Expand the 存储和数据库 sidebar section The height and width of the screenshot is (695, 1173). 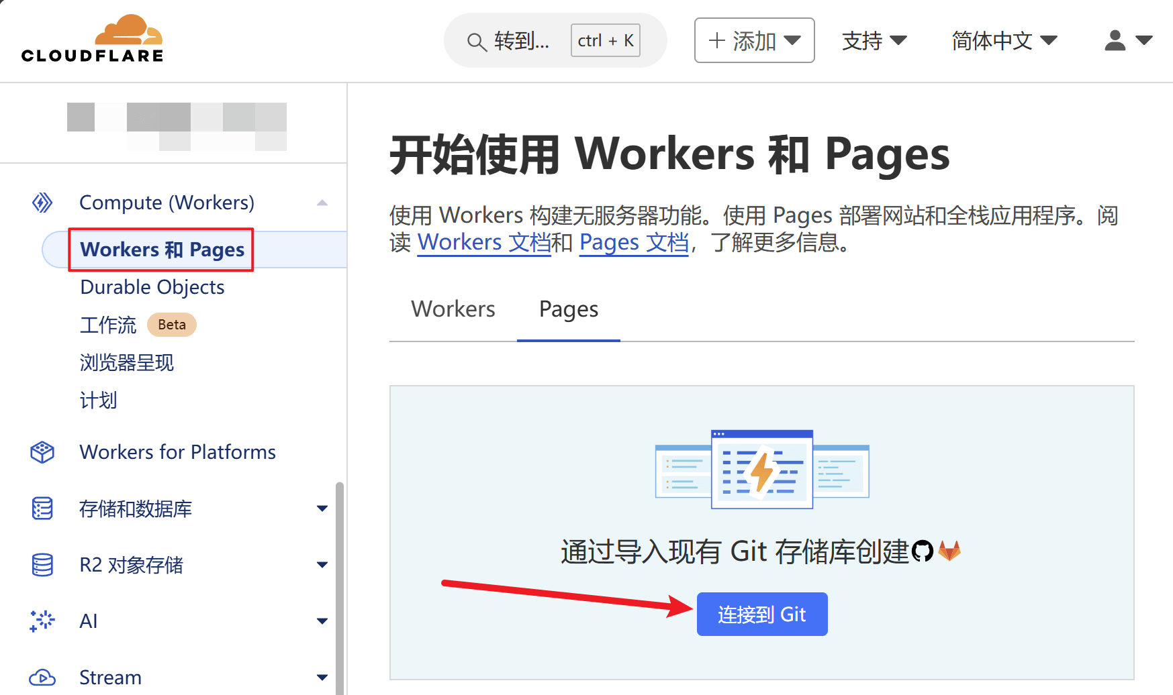pyautogui.click(x=322, y=509)
